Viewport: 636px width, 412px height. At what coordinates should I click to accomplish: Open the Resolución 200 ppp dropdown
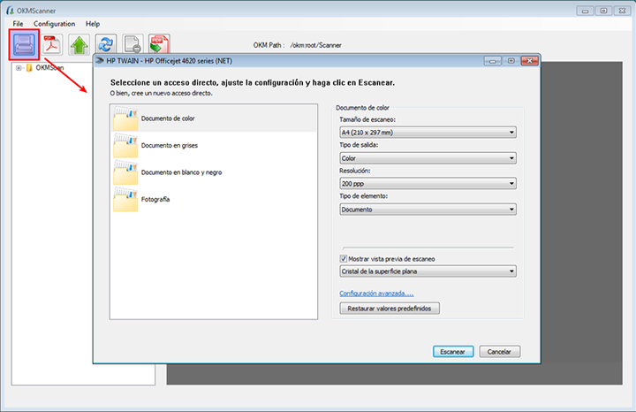coord(428,184)
